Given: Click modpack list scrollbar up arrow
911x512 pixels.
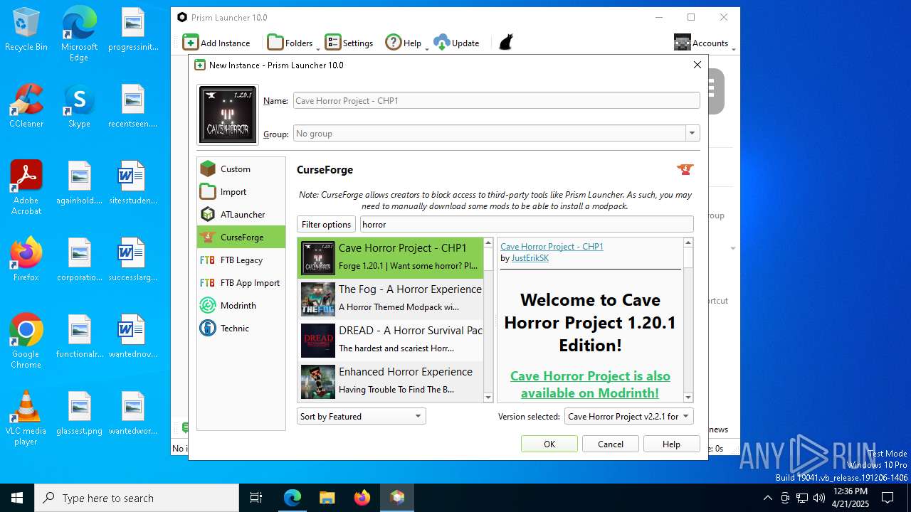Looking at the screenshot, I should point(488,242).
